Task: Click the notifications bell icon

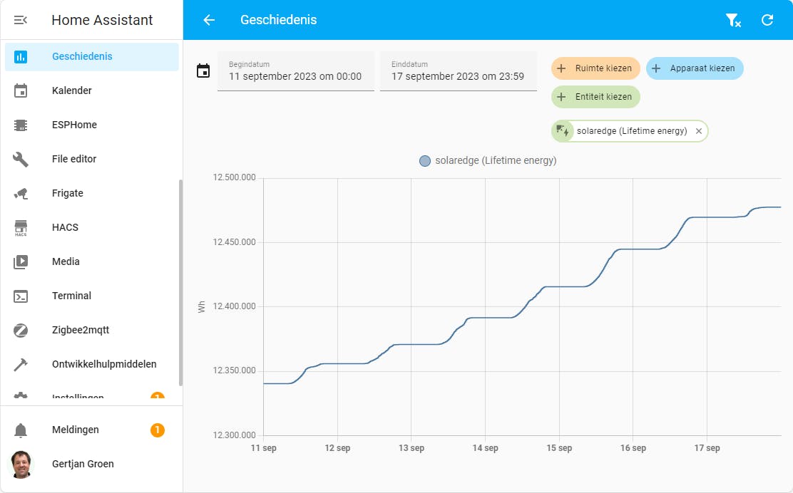Action: point(21,430)
